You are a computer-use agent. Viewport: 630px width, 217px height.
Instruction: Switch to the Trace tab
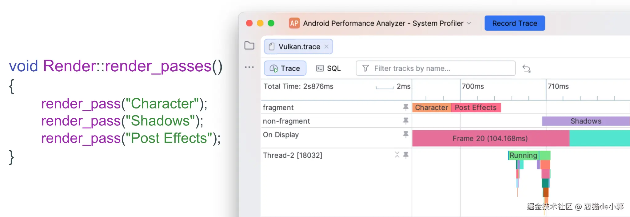285,68
